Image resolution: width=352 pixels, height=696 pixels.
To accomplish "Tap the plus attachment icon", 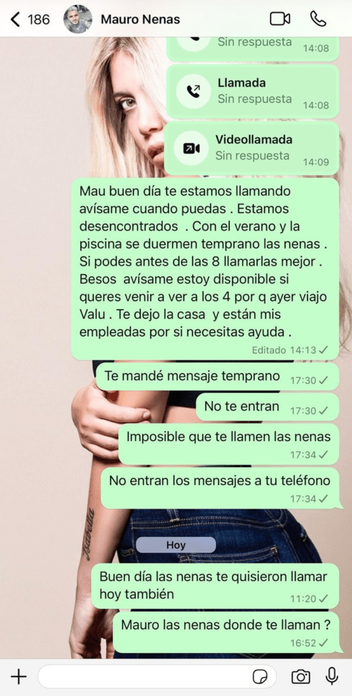I will pos(18,677).
